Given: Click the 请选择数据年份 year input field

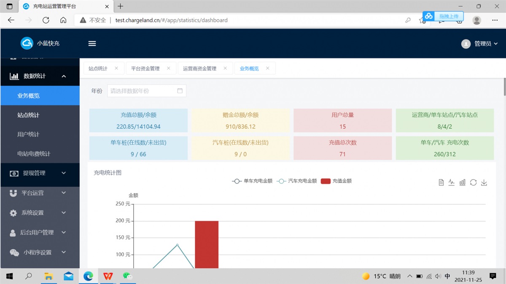Looking at the screenshot, I should (x=141, y=91).
